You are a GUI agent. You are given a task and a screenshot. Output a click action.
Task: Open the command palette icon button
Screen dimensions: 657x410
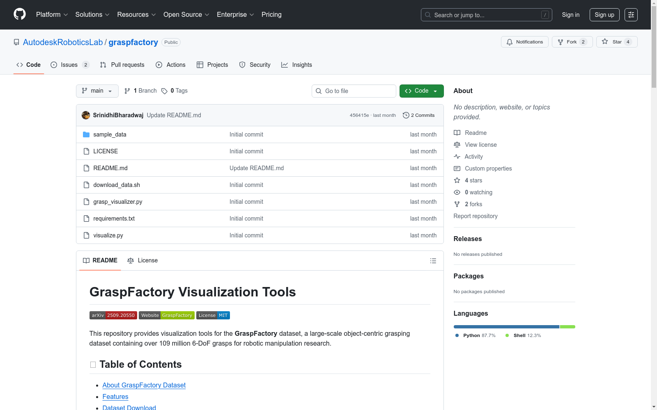tap(631, 15)
